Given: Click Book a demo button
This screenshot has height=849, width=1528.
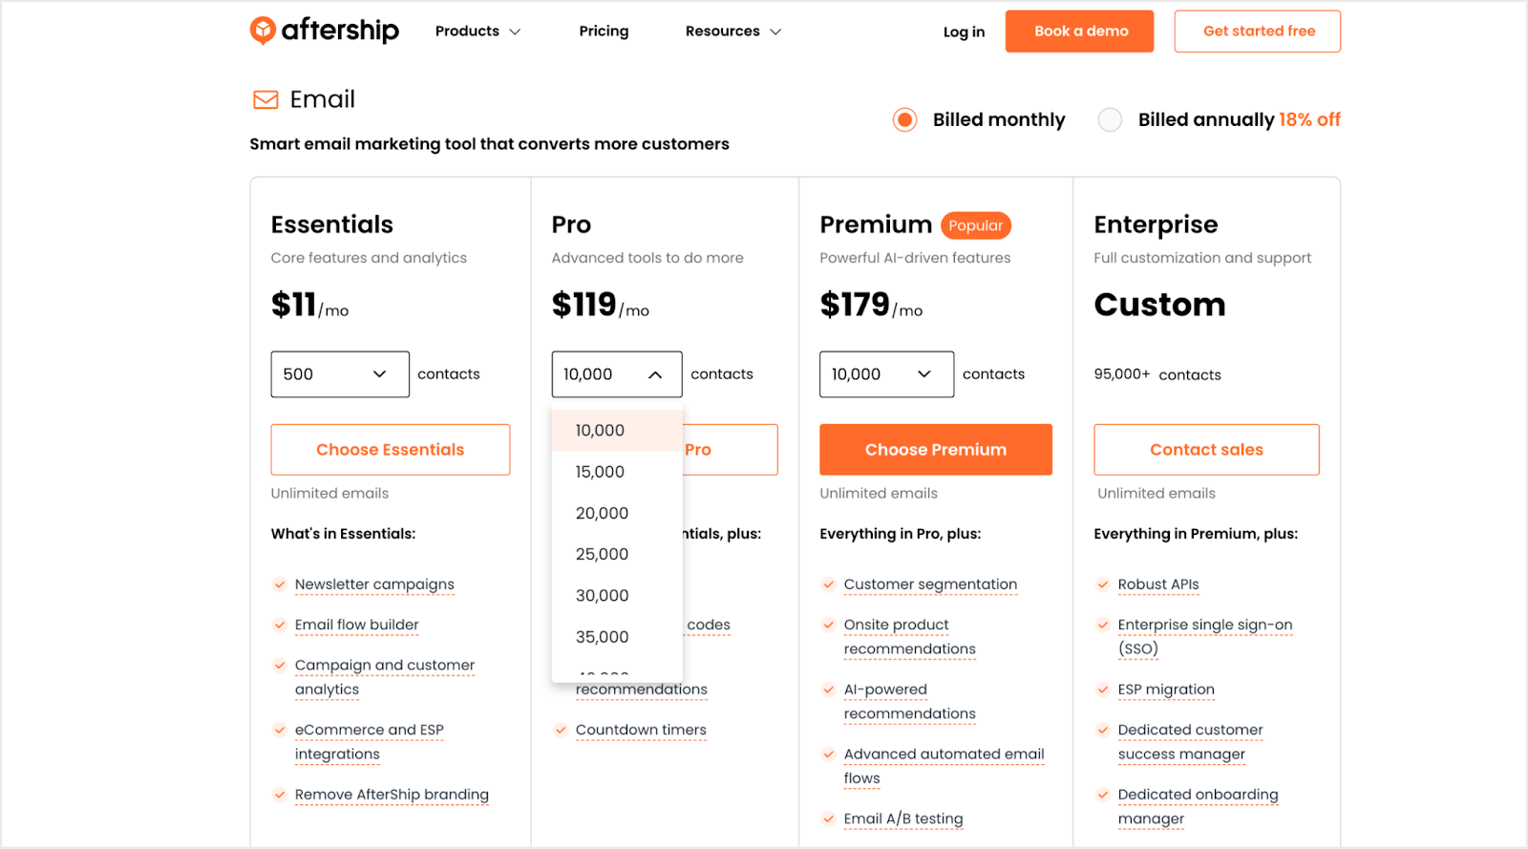Looking at the screenshot, I should tap(1080, 32).
